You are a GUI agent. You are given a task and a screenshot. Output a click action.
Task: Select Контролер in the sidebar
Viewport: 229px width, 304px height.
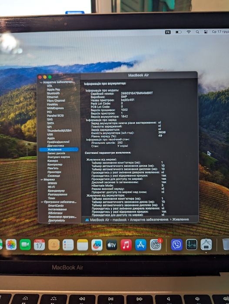click(x=55, y=165)
